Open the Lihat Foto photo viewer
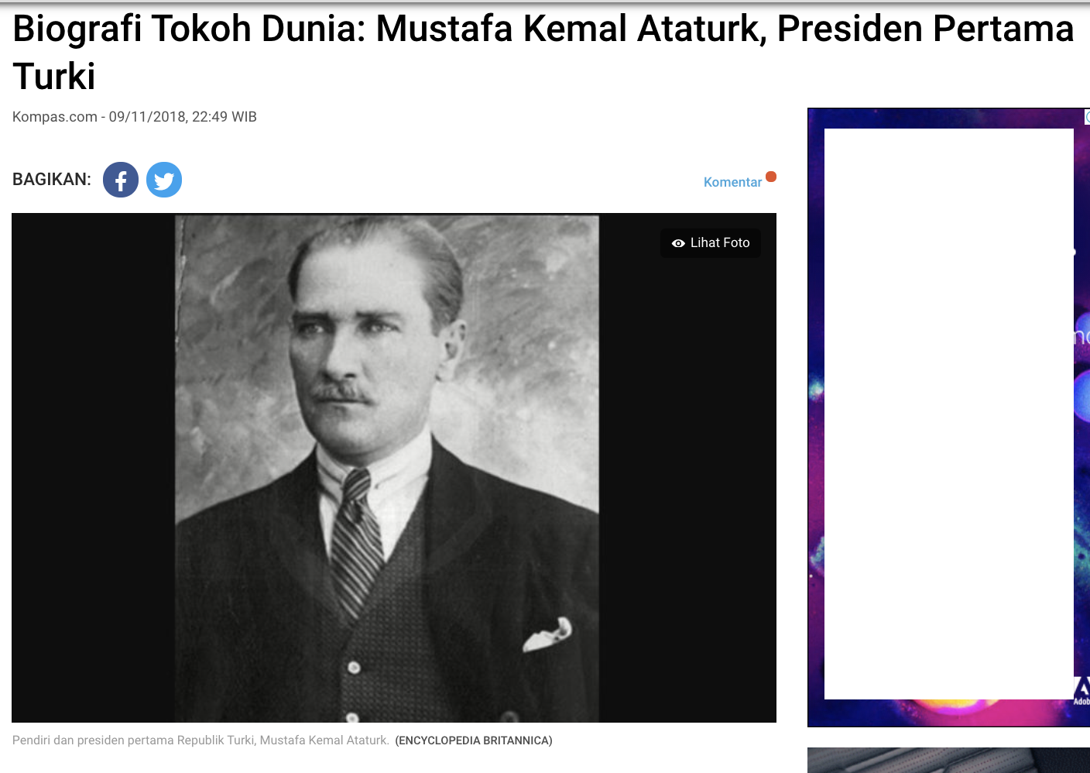This screenshot has width=1090, height=773. [711, 243]
